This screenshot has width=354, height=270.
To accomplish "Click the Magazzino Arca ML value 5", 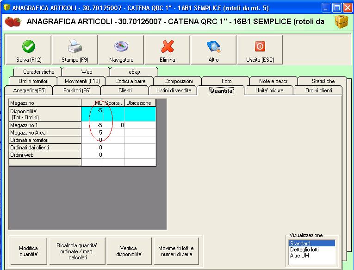I will (x=92, y=133).
